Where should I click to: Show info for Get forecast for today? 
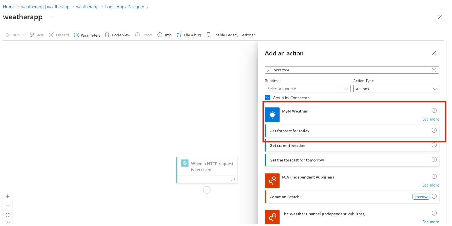click(434, 130)
